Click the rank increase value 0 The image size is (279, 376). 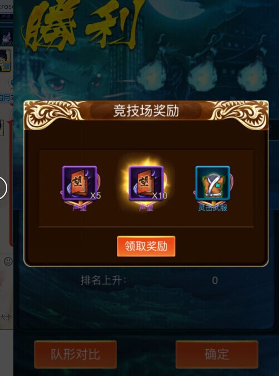[215, 280]
